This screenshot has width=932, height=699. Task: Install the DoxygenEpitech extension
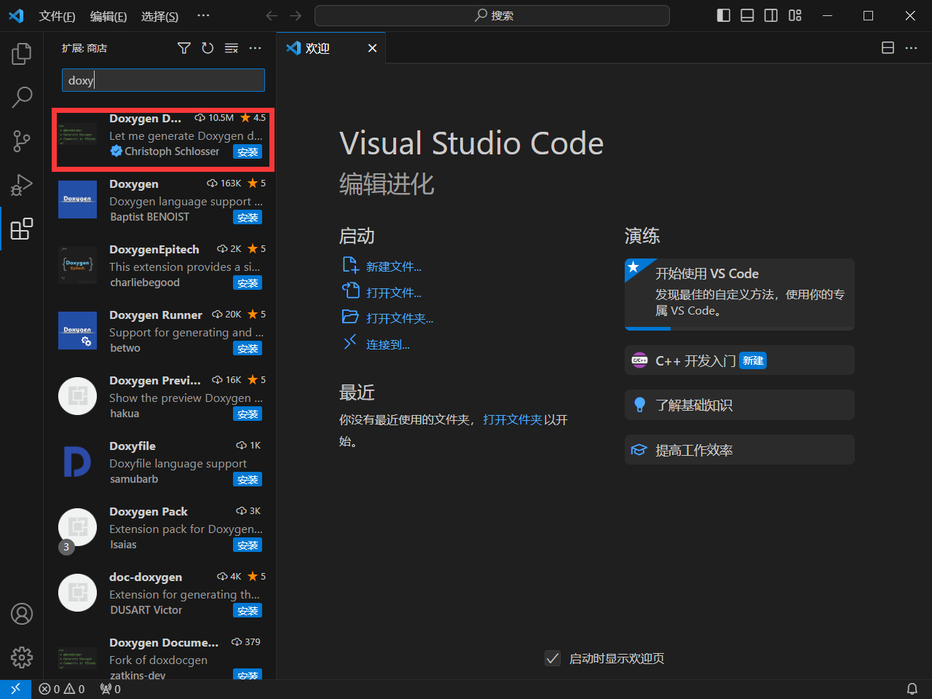click(x=248, y=283)
